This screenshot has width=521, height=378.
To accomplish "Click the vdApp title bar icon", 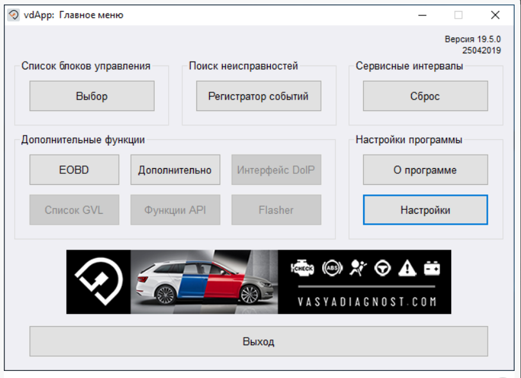I will click(13, 15).
